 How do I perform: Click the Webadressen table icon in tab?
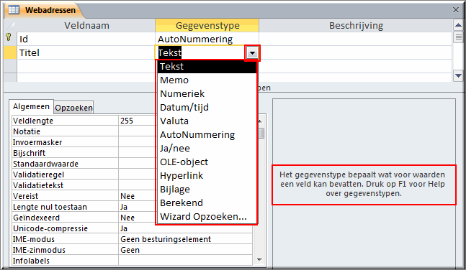(x=14, y=10)
